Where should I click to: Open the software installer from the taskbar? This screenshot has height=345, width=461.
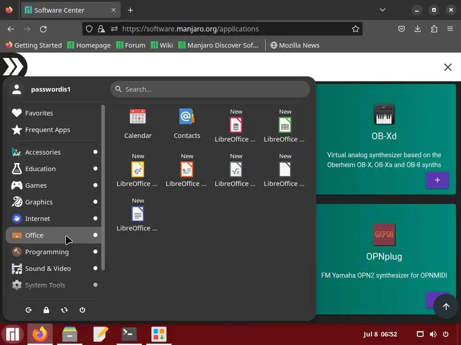click(159, 334)
